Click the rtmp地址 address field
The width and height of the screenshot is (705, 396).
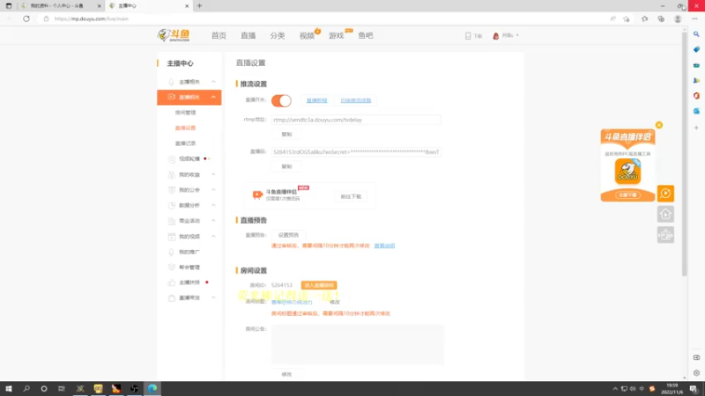click(x=356, y=120)
